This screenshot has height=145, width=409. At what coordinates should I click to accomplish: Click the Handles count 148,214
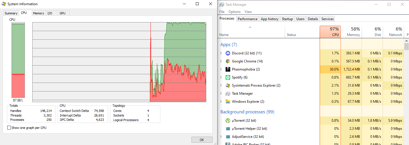click(46, 111)
